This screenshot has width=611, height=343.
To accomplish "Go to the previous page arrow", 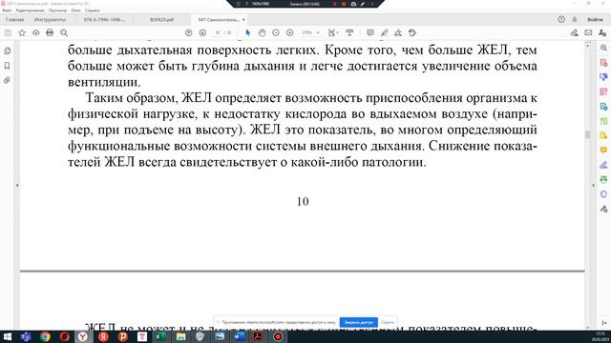I will point(189,33).
